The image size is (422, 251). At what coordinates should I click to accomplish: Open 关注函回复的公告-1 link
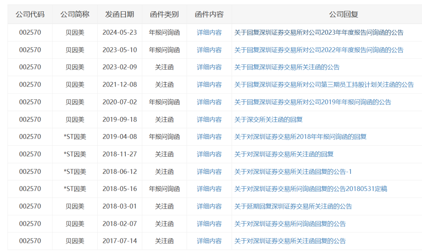293,171
